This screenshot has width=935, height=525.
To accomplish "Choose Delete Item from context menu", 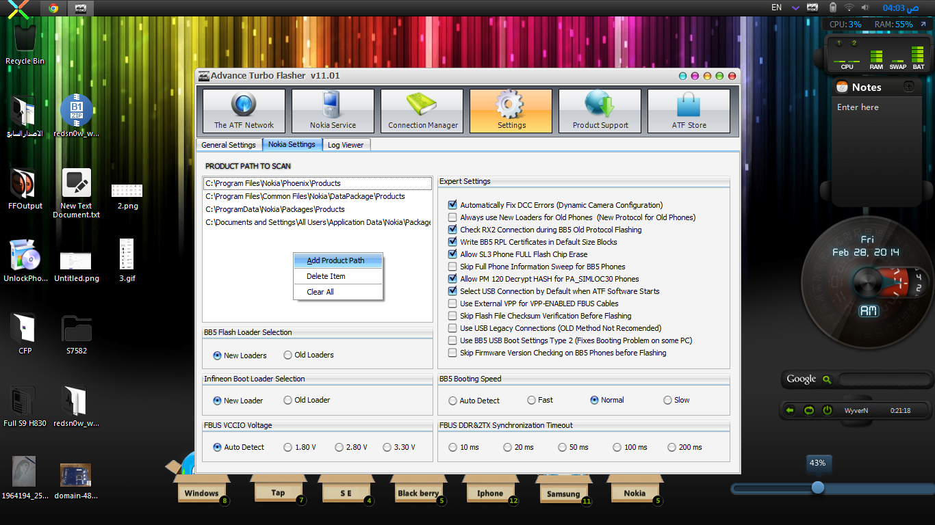I will (x=338, y=276).
